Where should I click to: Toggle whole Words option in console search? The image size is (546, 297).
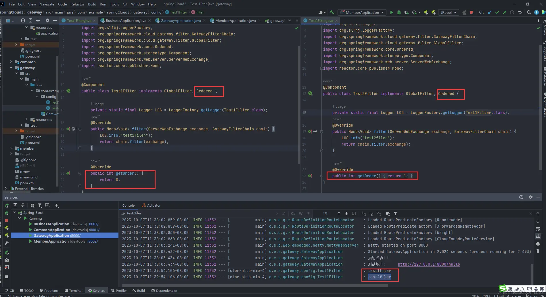[301, 214]
